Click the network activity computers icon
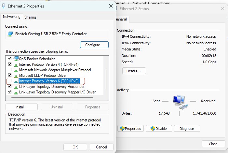228x153 pixels. click(x=180, y=102)
